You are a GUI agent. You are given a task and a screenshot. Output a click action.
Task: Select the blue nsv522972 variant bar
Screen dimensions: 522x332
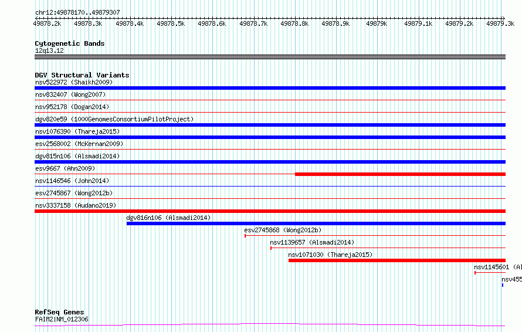click(x=270, y=88)
